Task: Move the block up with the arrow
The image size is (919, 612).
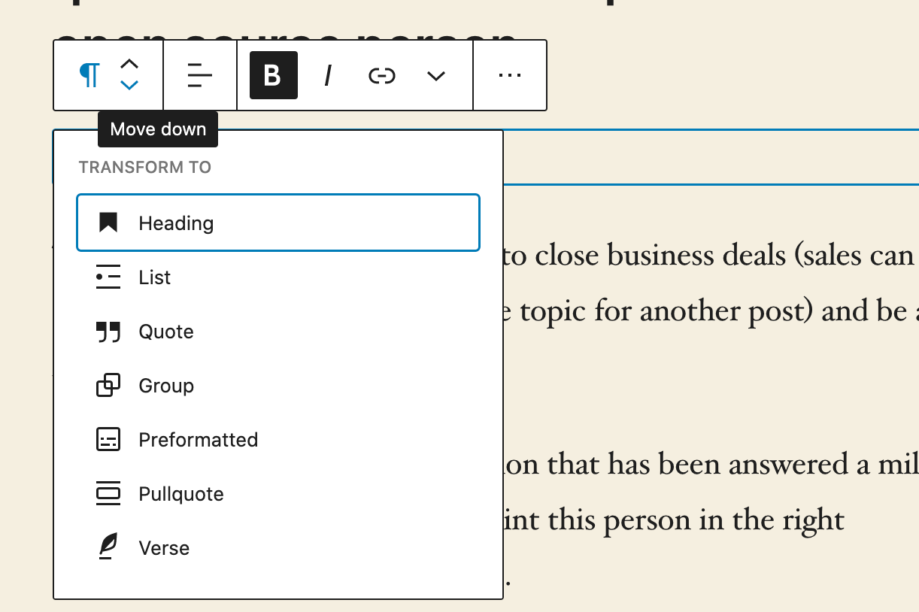Action: [x=130, y=65]
